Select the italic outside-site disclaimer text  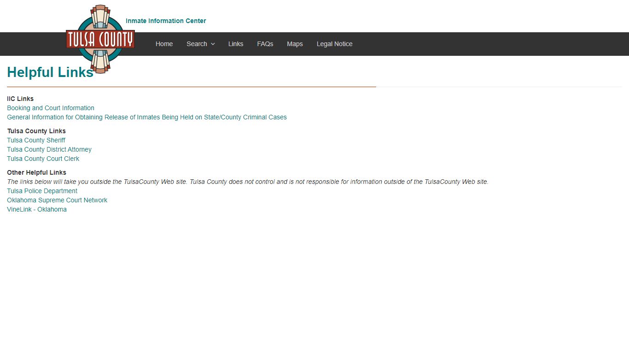point(248,182)
